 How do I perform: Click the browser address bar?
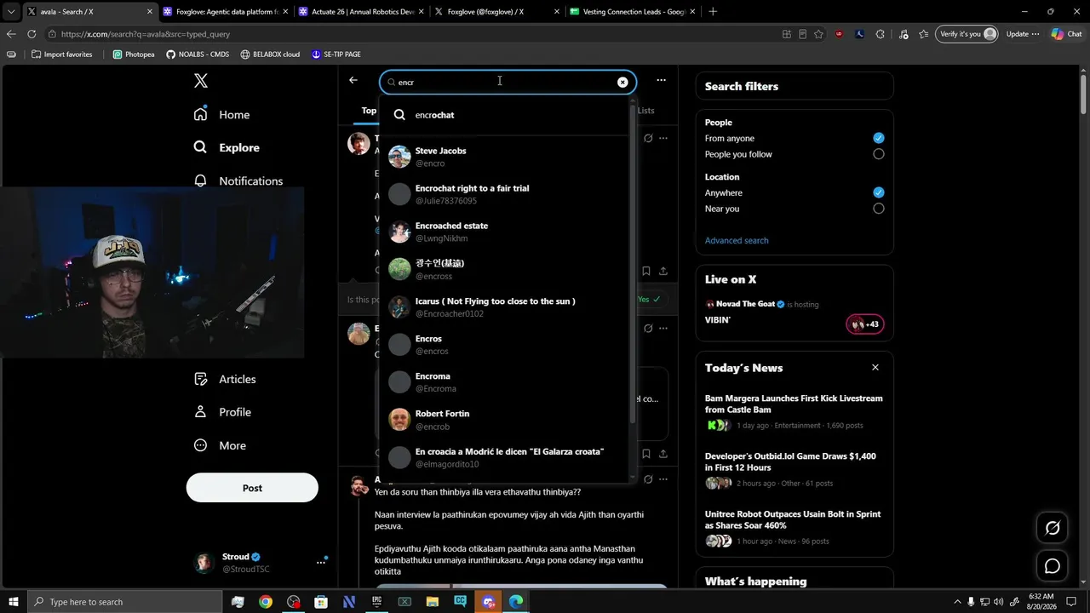[412, 34]
